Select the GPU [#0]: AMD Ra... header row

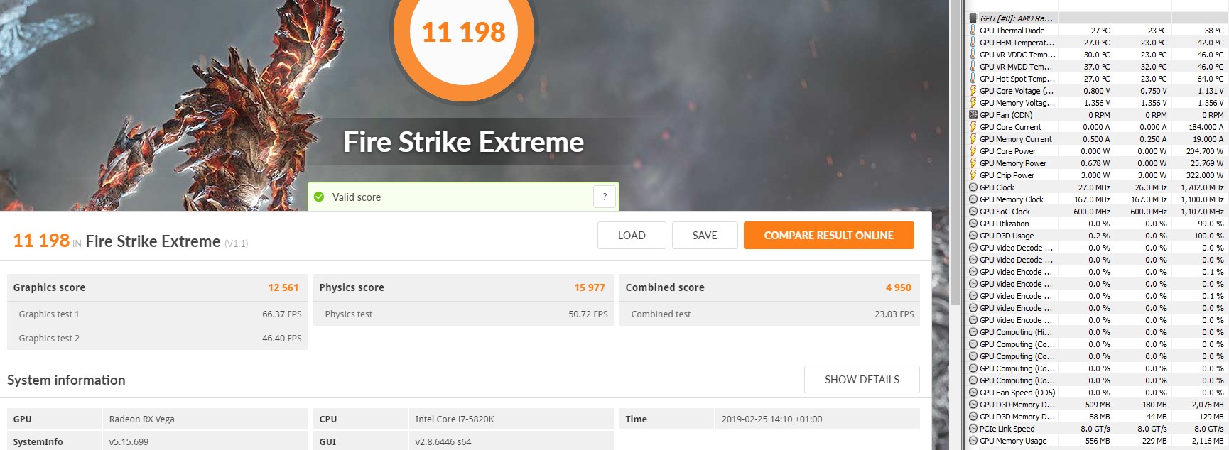coord(1098,18)
